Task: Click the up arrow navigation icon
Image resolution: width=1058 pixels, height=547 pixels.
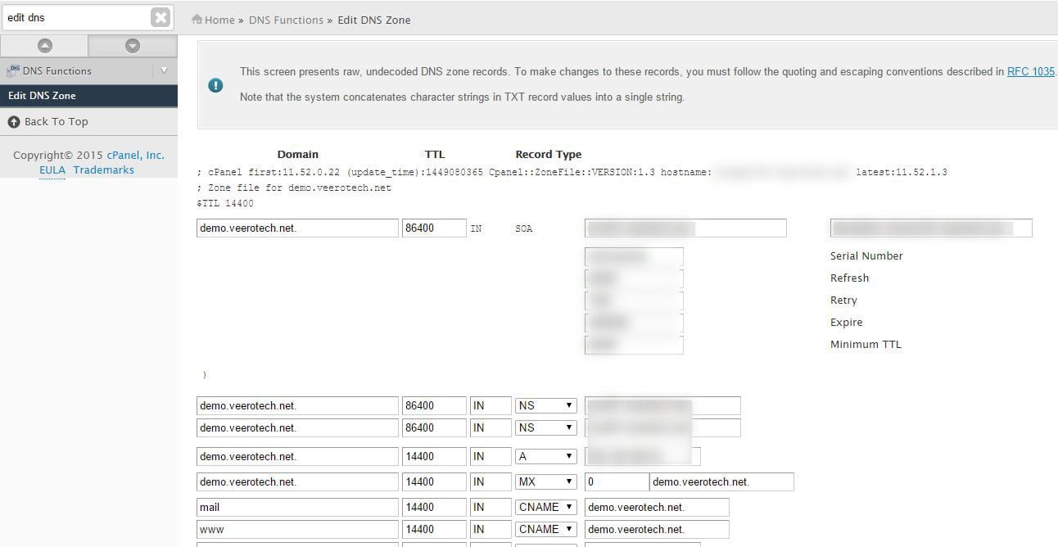Action: click(x=44, y=46)
